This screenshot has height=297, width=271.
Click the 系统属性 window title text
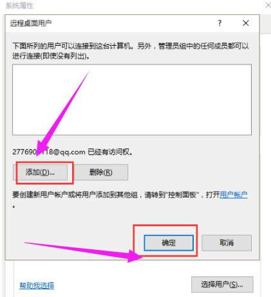click(x=19, y=6)
